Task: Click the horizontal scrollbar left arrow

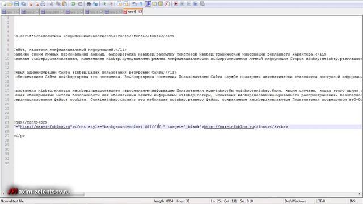Action: point(3,194)
